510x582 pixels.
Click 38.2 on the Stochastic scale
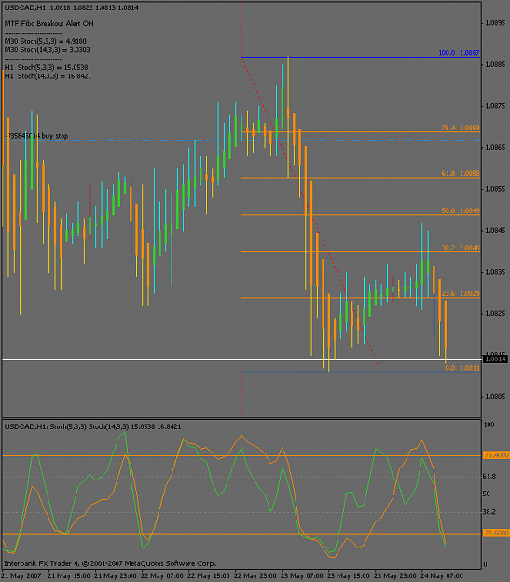tap(489, 512)
